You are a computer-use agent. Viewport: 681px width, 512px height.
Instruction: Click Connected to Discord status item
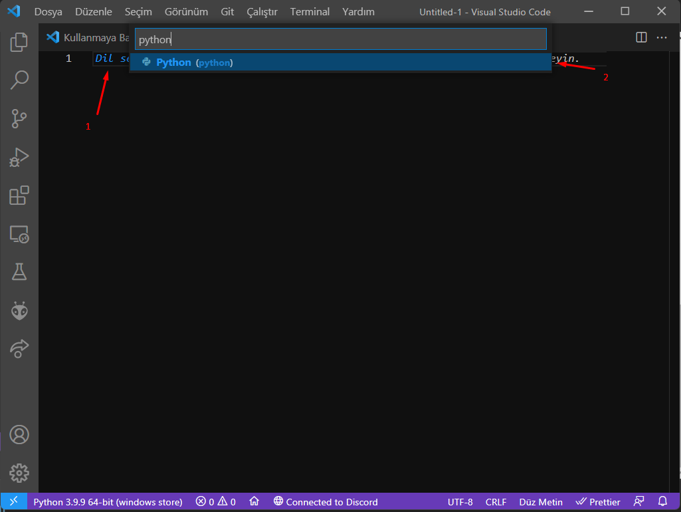pyautogui.click(x=326, y=502)
